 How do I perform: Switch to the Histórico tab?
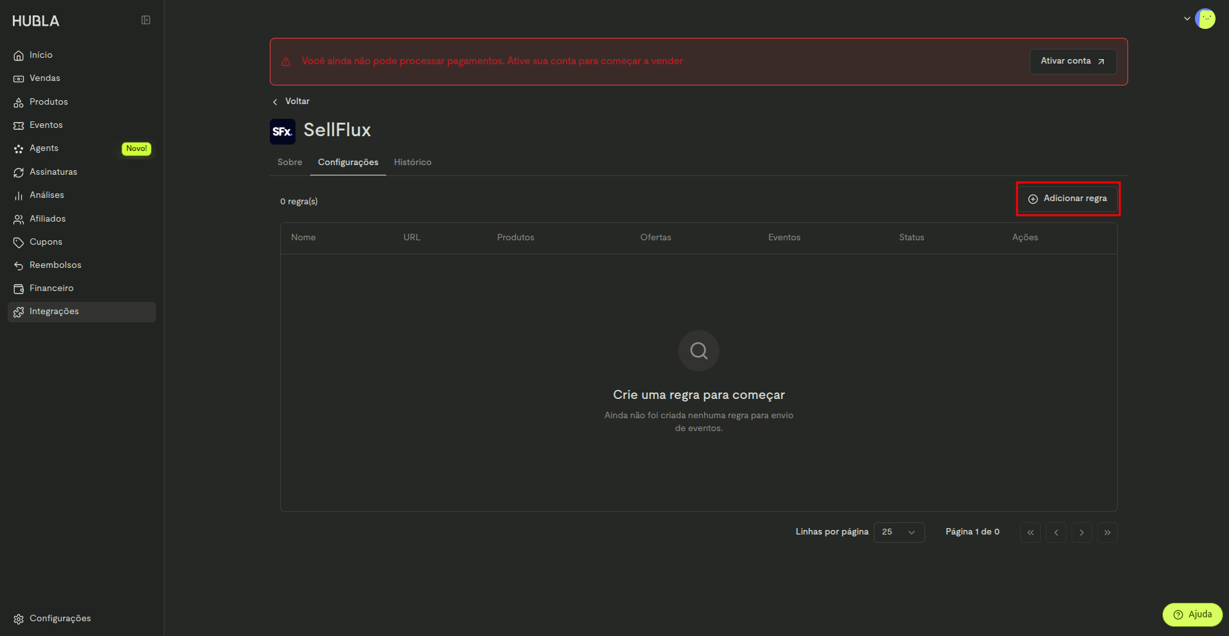tap(412, 163)
